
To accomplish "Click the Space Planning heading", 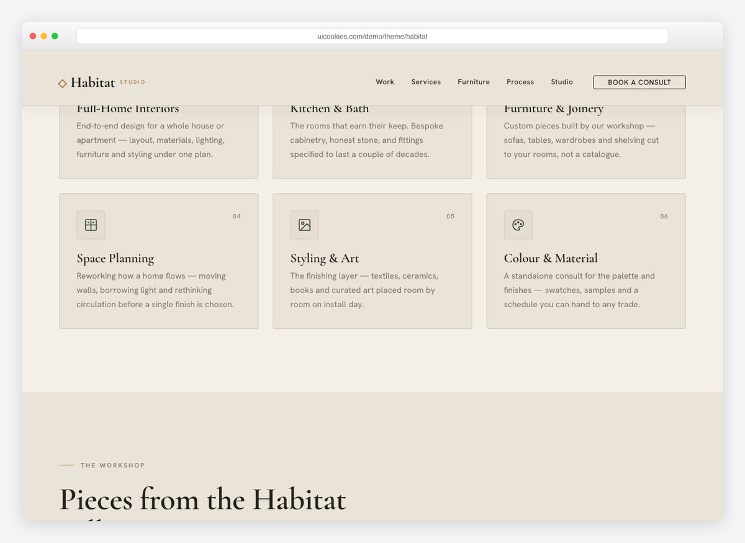I will (115, 258).
